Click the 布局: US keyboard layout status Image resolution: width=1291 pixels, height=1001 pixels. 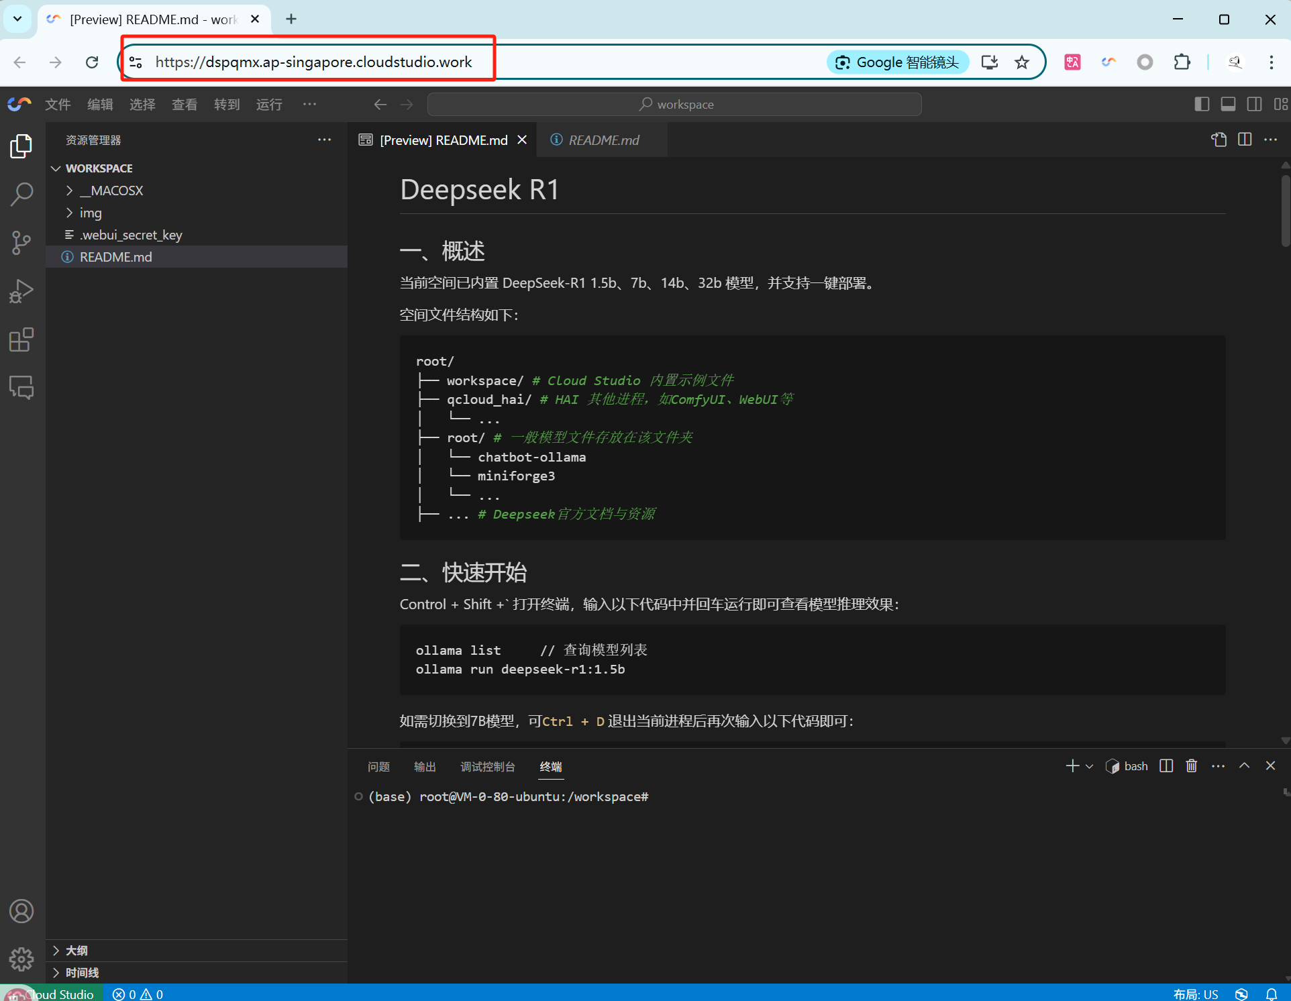1195,994
